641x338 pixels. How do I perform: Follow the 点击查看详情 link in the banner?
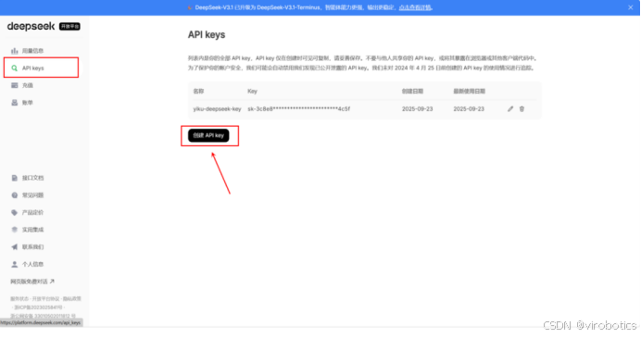click(415, 7)
